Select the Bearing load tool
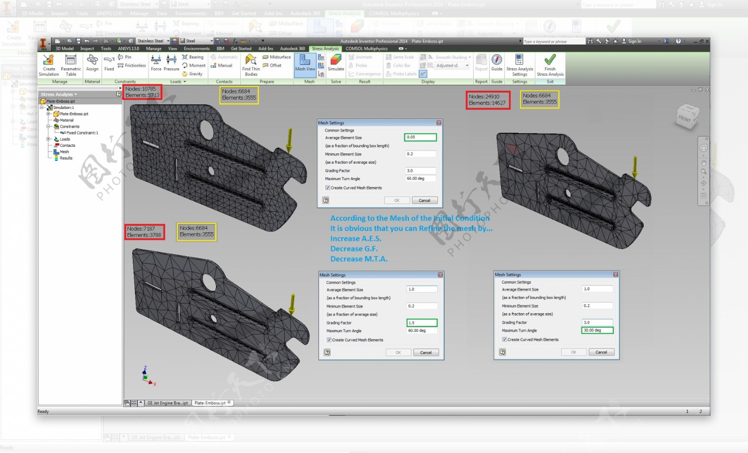748x453 pixels. click(193, 57)
